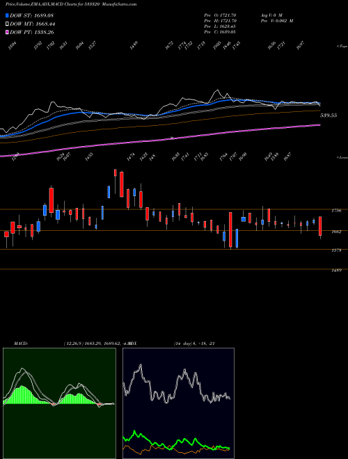This screenshot has height=459, width=348.
Task: Click the 1489 price level label
Action: click(x=336, y=271)
